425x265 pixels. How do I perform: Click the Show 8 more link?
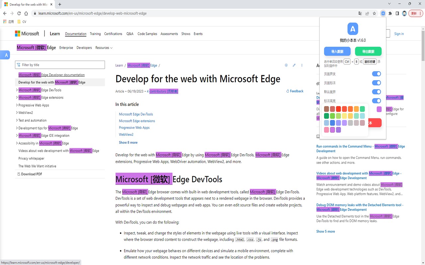coord(128,142)
